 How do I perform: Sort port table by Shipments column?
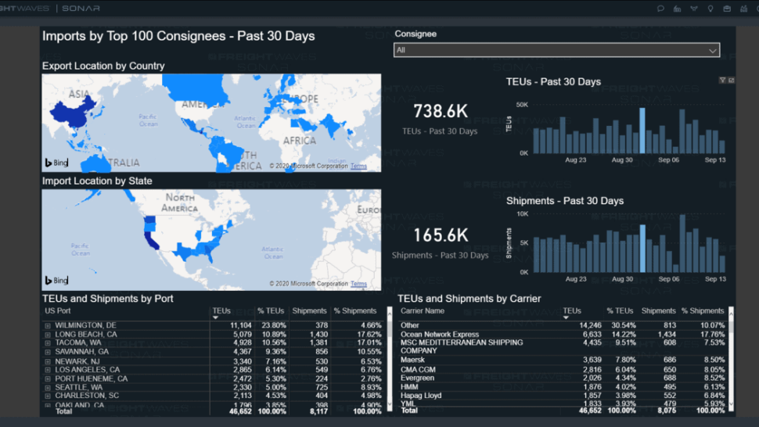(x=309, y=311)
